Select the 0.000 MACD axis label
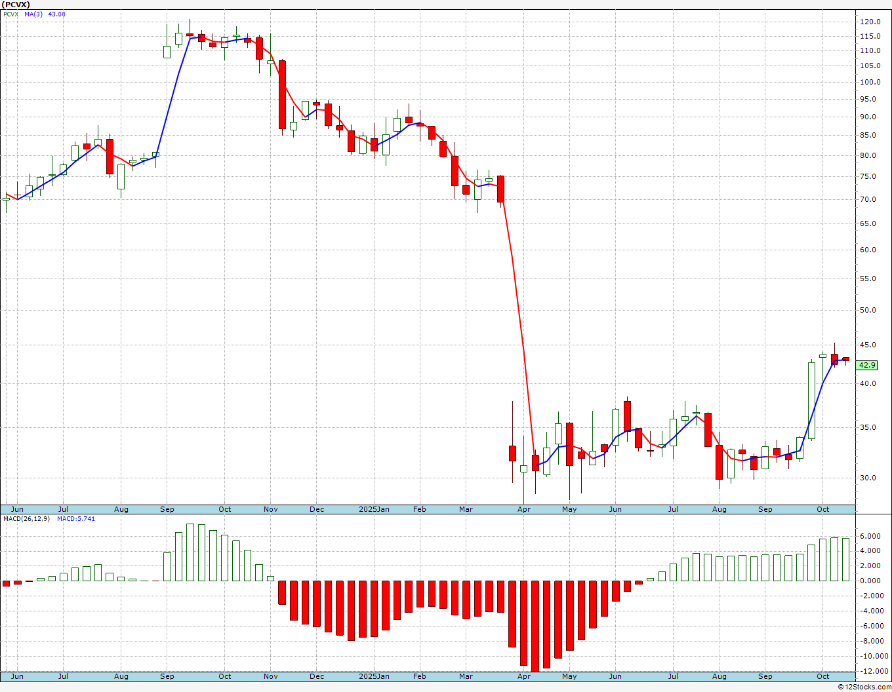Screen dimensions: 892x692 pyautogui.click(x=870, y=581)
